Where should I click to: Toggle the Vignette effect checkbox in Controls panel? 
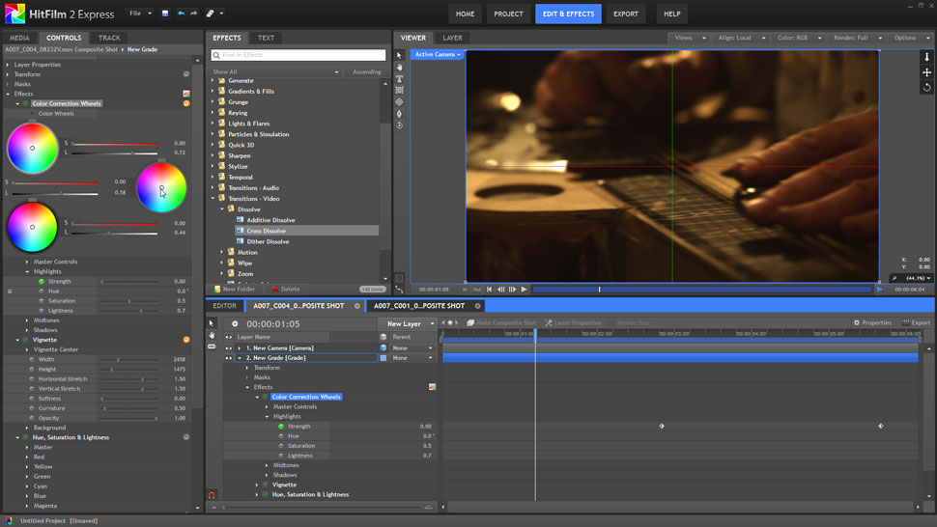coord(26,340)
